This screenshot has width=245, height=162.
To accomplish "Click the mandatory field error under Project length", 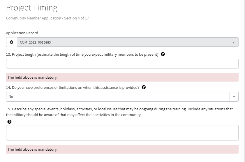I will (x=122, y=77).
